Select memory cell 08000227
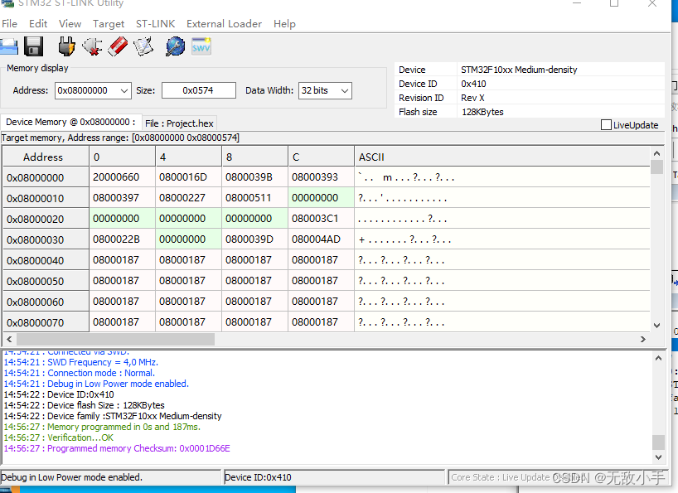 (188, 198)
